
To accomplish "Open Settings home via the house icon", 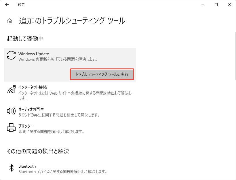I will click(10, 21).
